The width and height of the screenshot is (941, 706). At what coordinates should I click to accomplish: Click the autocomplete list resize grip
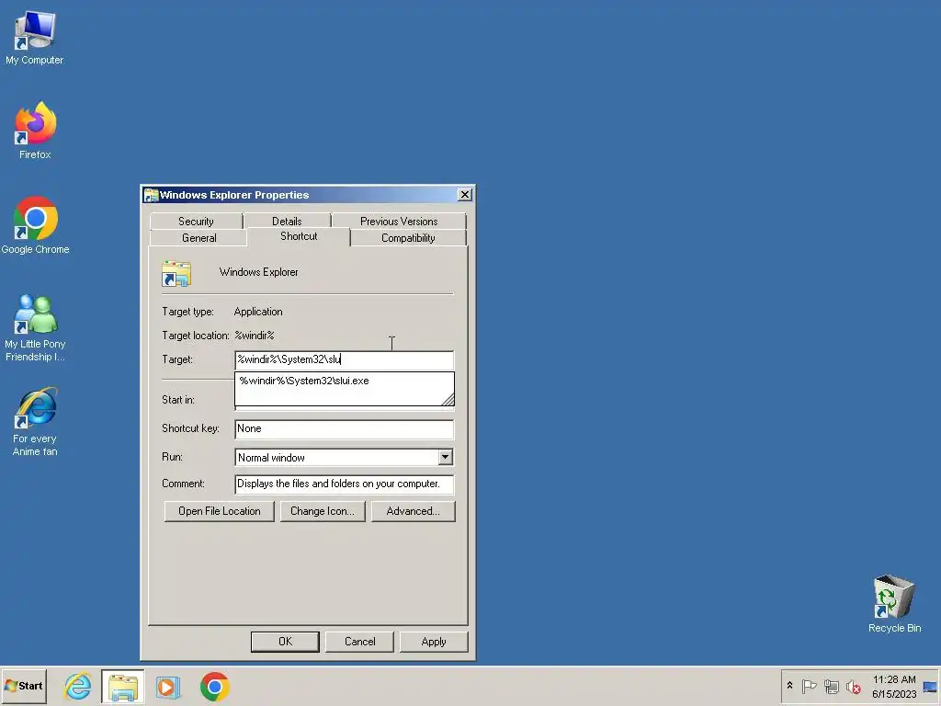point(448,400)
